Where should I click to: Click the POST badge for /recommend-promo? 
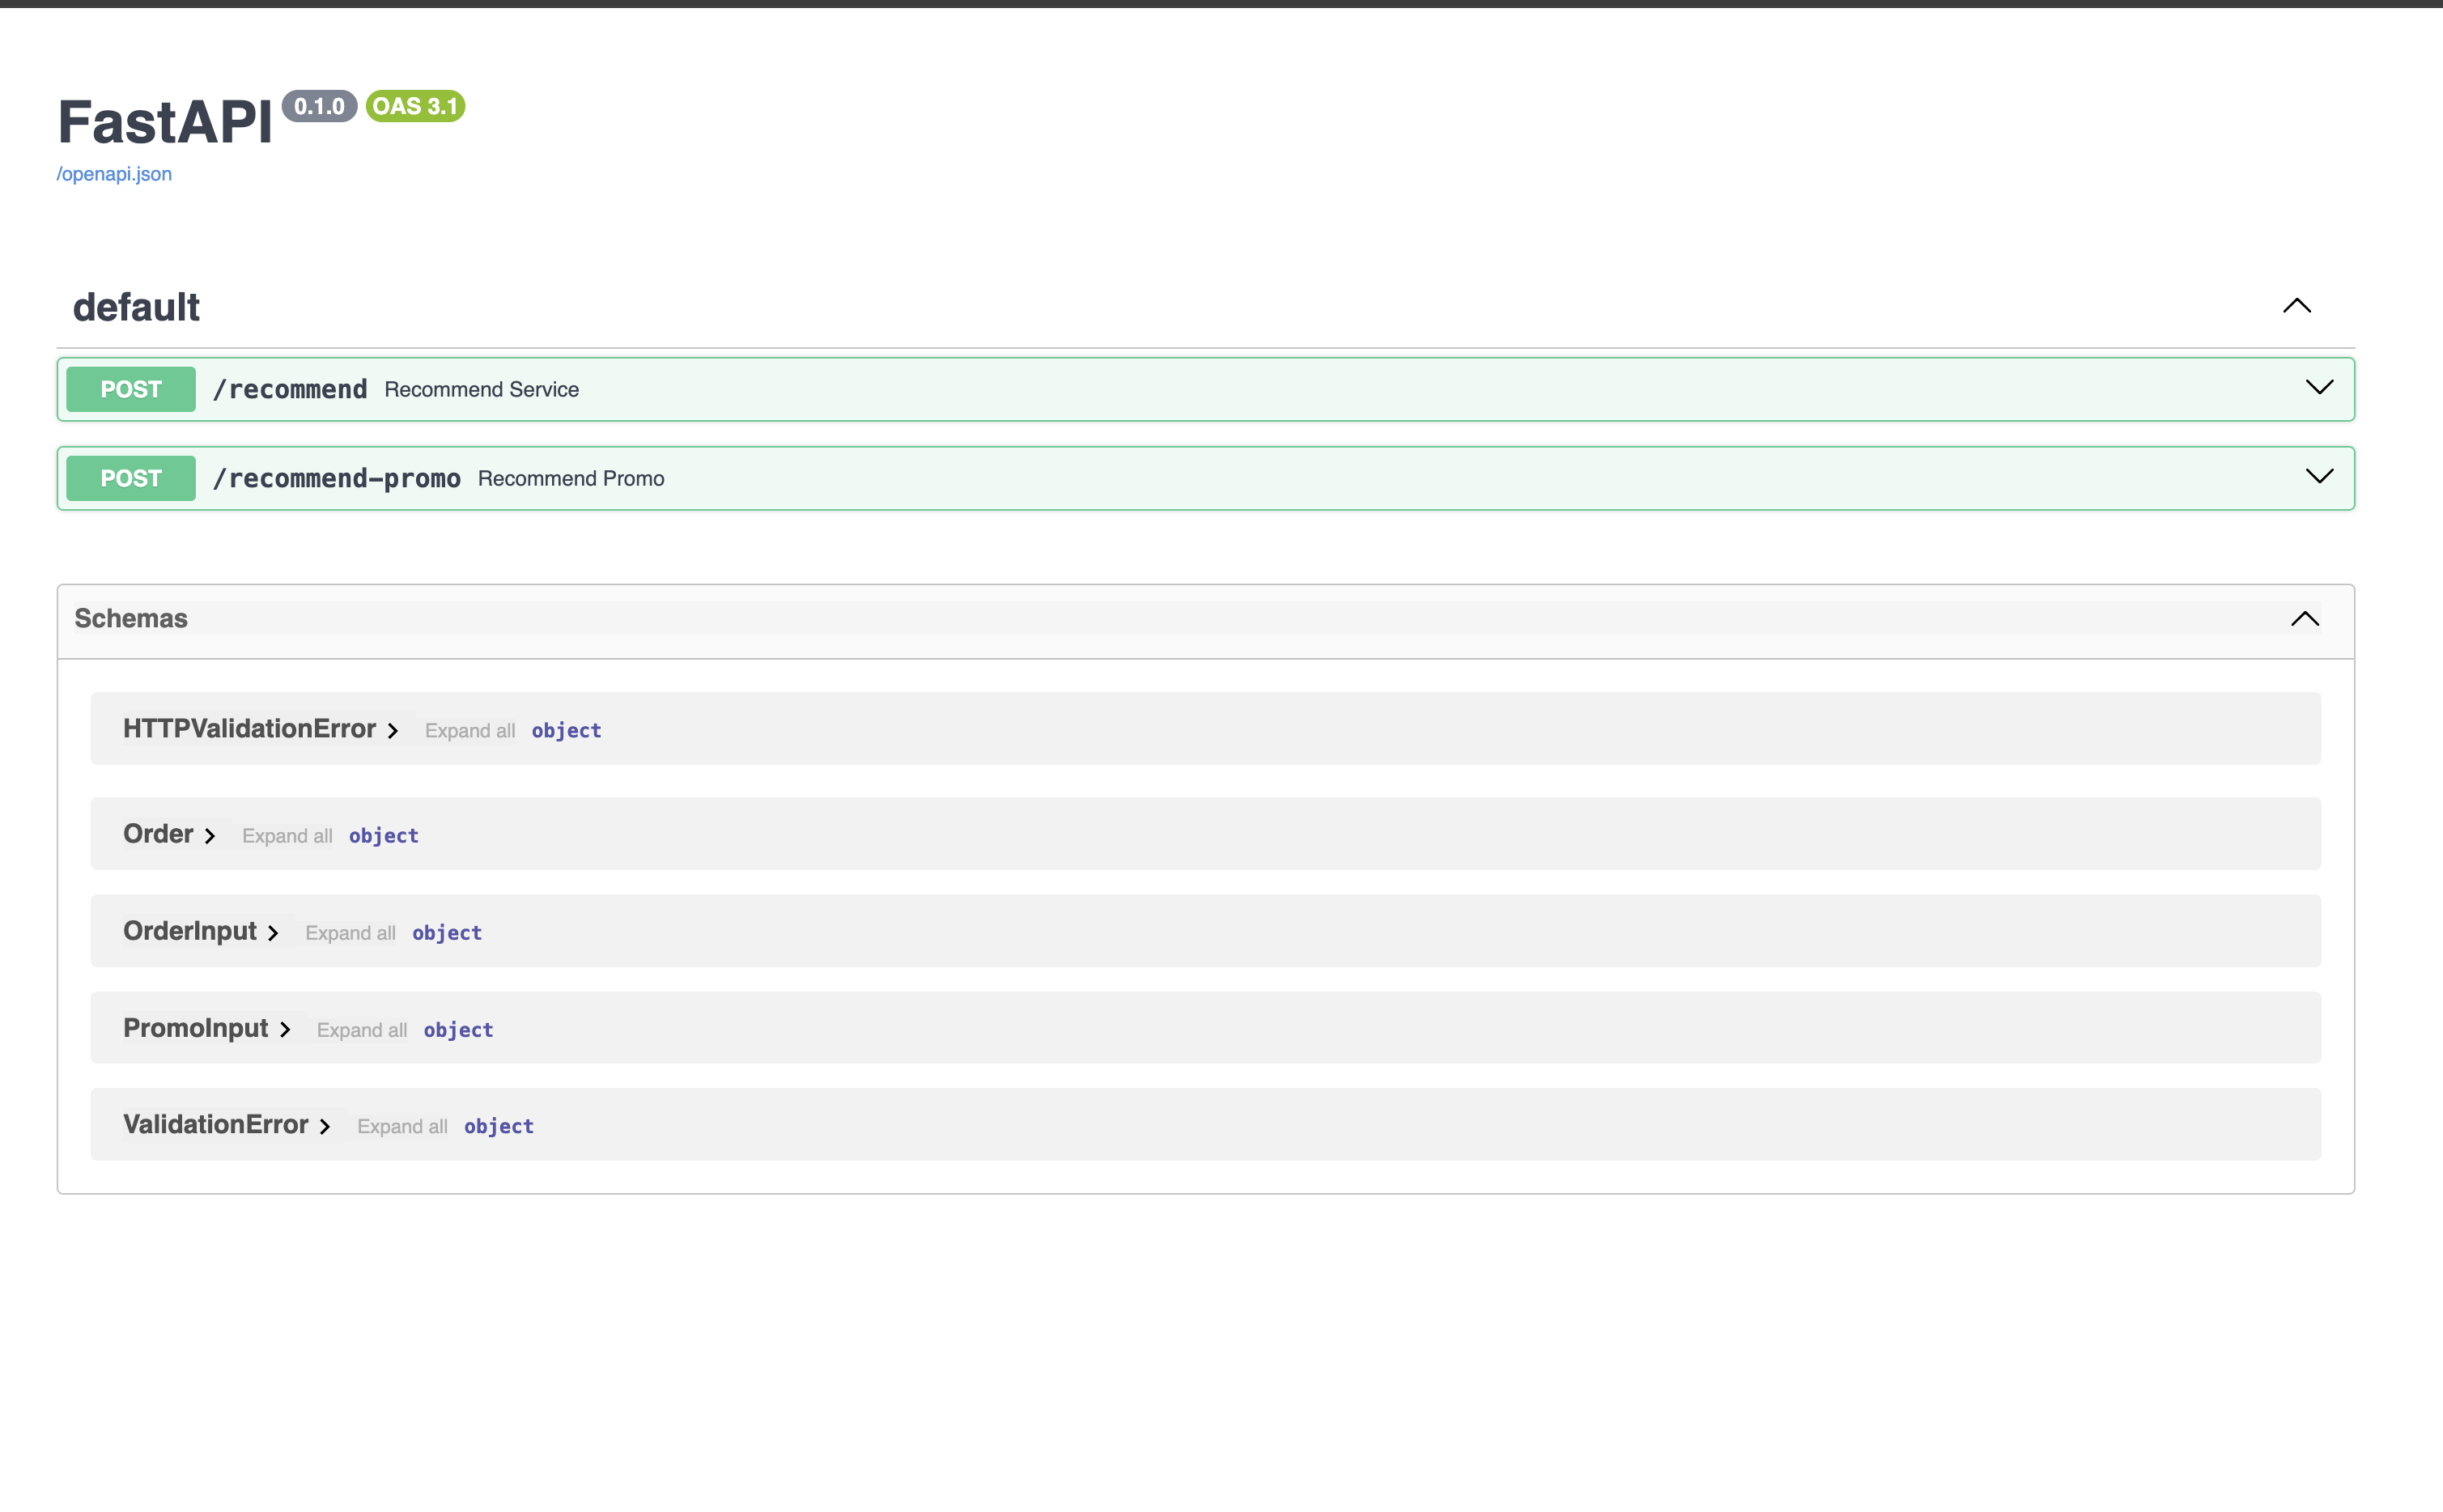click(131, 478)
